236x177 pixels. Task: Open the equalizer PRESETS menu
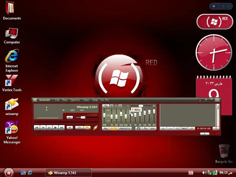[125, 129]
